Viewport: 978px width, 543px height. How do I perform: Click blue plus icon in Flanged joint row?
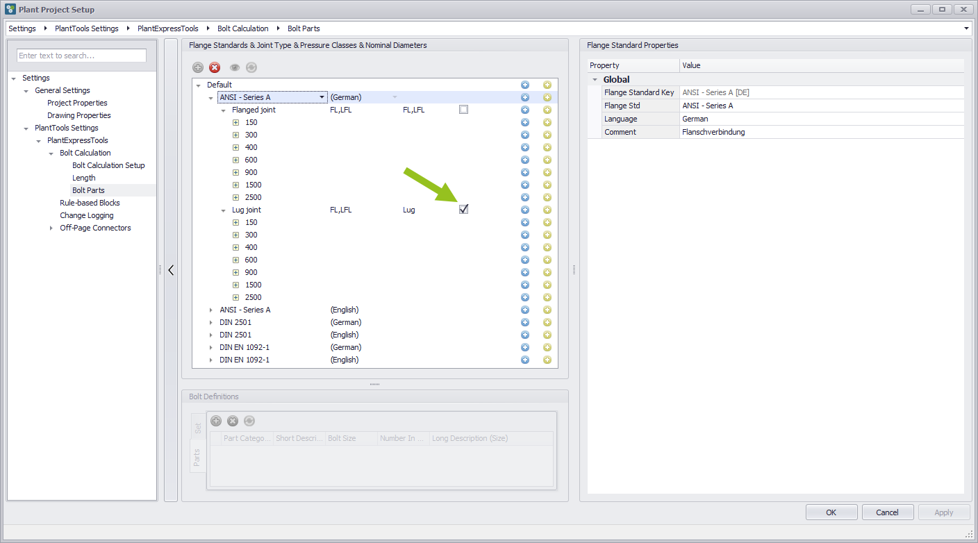[525, 110]
